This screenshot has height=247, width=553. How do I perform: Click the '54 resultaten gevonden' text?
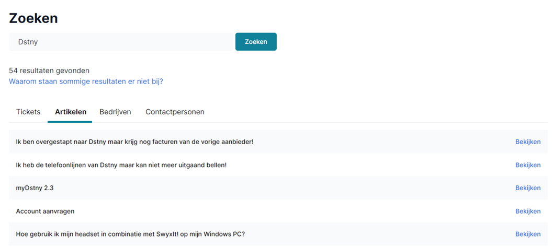click(x=49, y=70)
